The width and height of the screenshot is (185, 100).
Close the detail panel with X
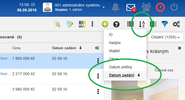[x=180, y=48]
